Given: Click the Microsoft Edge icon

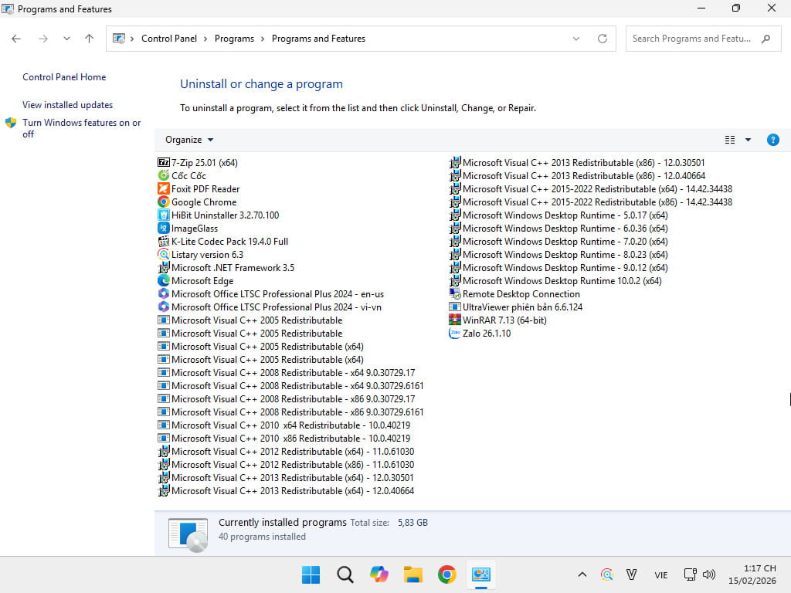Looking at the screenshot, I should 164,280.
